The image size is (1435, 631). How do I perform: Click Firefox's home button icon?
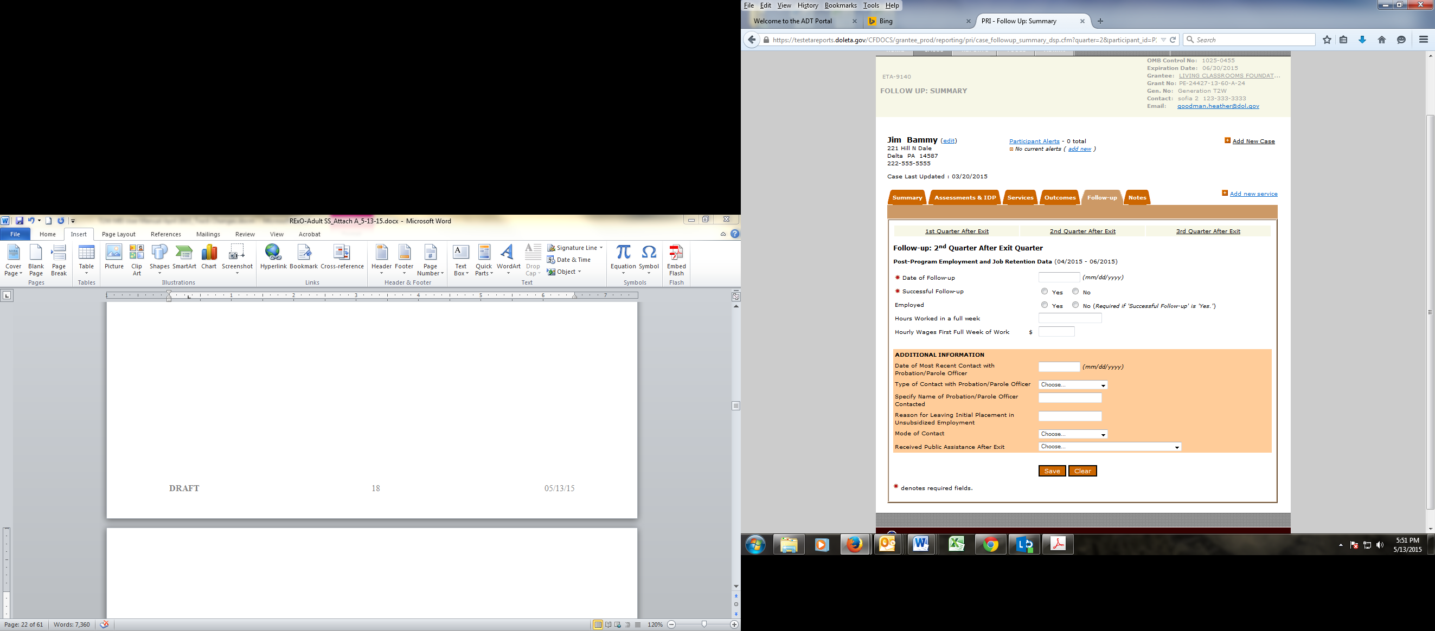click(1381, 40)
